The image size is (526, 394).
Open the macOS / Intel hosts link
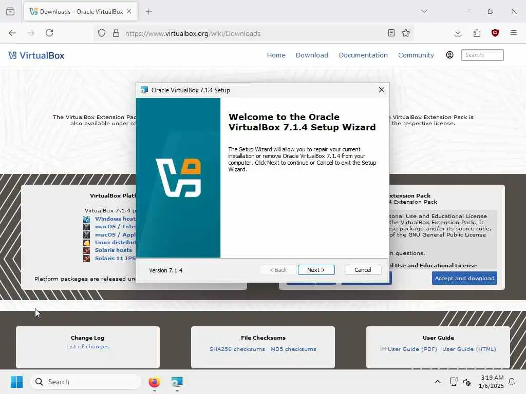[116, 227]
